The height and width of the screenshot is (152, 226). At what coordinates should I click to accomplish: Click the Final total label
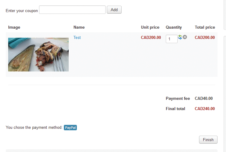pyautogui.click(x=175, y=109)
